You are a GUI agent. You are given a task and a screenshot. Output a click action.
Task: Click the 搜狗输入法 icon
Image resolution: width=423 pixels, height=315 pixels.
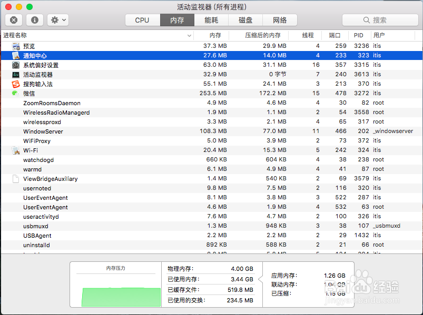[x=16, y=84]
